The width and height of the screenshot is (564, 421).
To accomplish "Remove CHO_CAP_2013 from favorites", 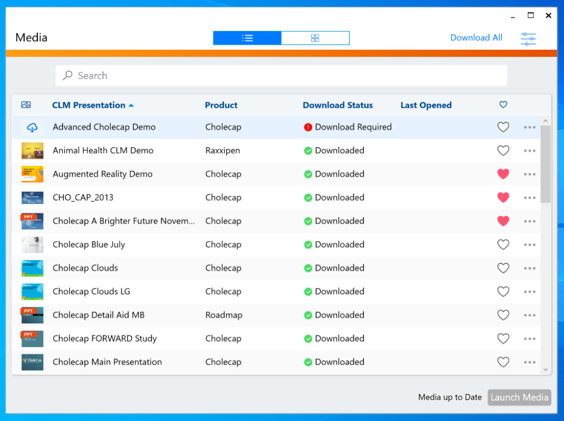I will [x=503, y=198].
